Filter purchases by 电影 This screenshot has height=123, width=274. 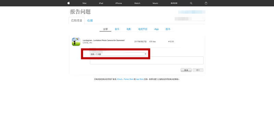click(x=129, y=29)
